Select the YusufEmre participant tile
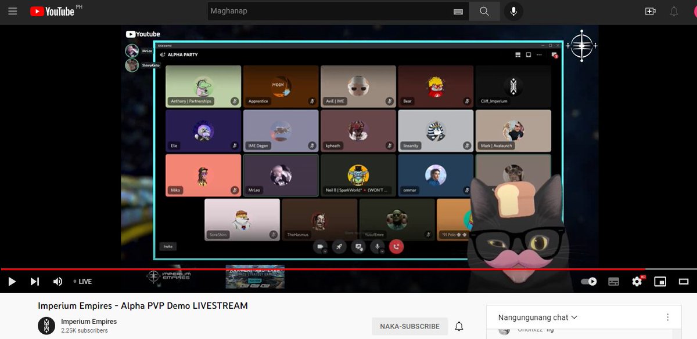The image size is (697, 339). click(397, 220)
